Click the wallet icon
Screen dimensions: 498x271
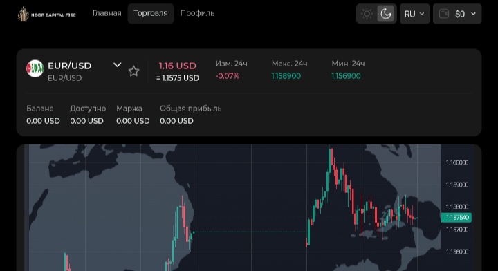tap(443, 14)
